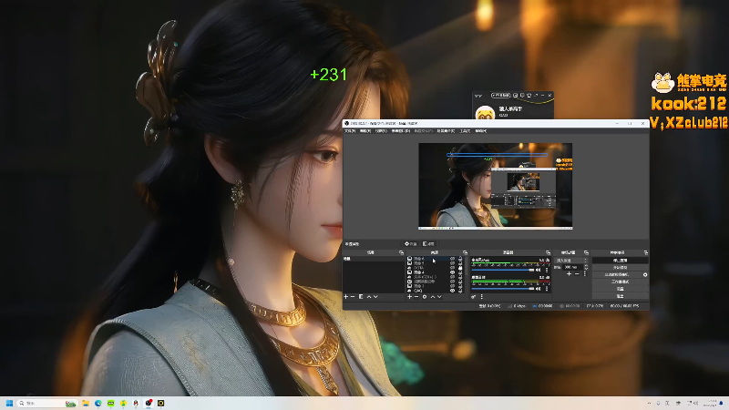The width and height of the screenshot is (729, 410).
Task: Move the scene up with the Scenes dock arrow
Action: 369,297
